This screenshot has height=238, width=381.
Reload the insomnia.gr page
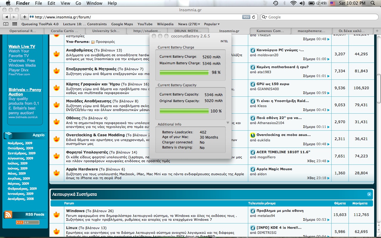click(x=254, y=17)
